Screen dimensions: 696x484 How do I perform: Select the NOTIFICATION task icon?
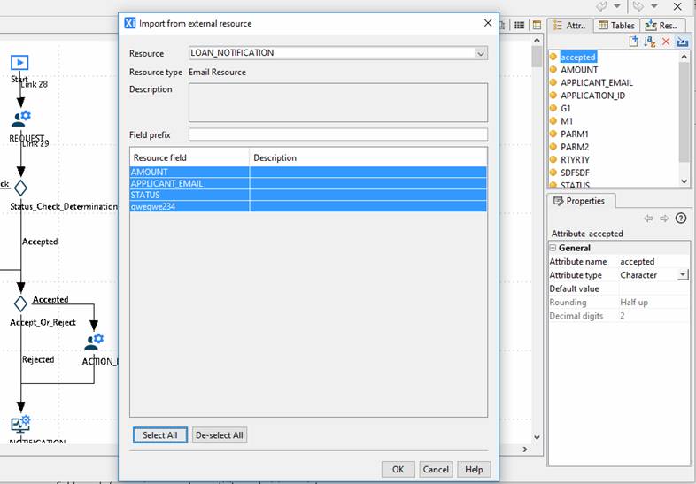tap(20, 425)
